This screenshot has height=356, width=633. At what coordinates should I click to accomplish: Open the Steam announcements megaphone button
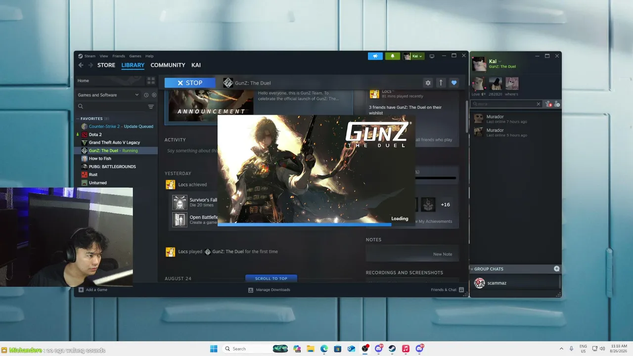(375, 56)
